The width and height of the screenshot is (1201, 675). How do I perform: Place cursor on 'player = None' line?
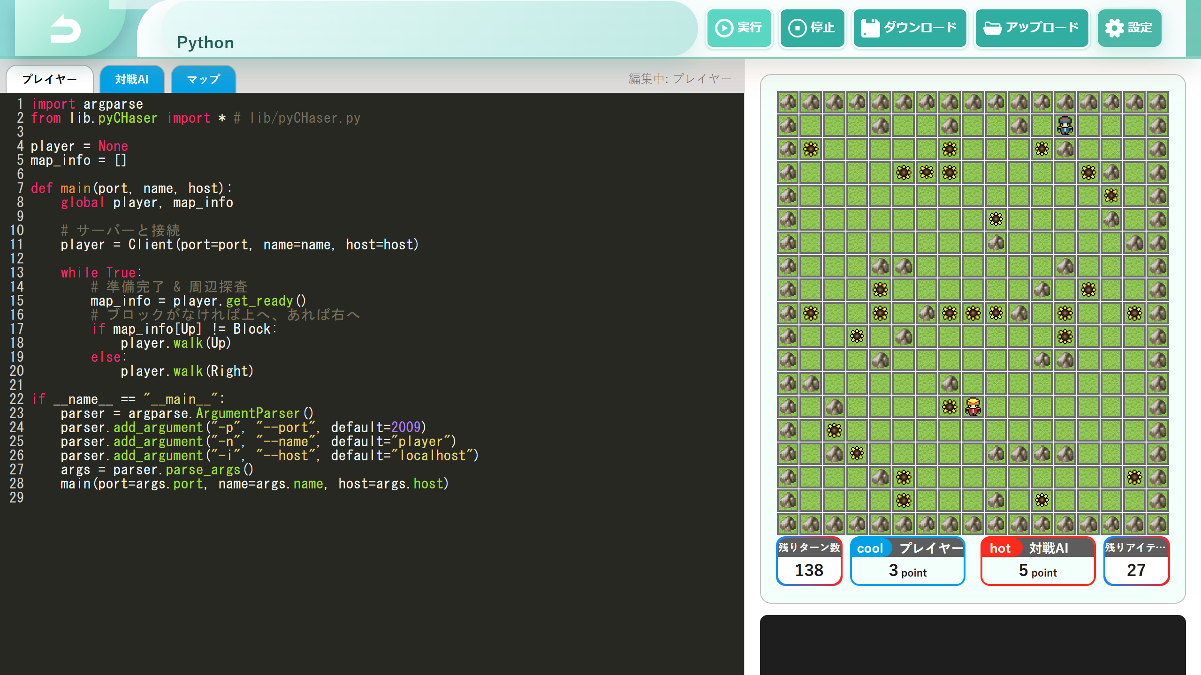[79, 146]
